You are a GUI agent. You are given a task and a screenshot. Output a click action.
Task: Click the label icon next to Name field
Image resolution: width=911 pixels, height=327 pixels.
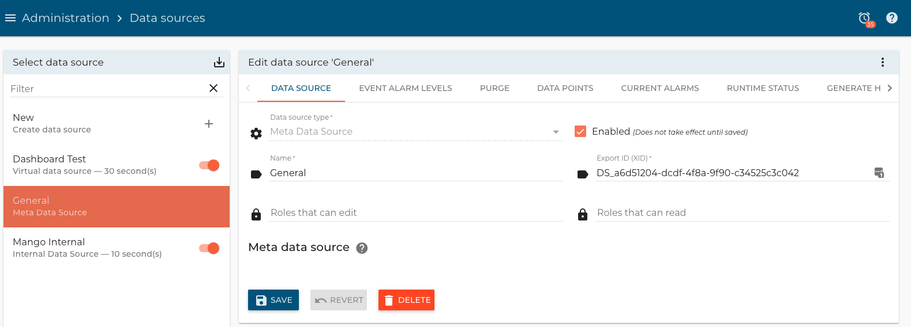(256, 174)
